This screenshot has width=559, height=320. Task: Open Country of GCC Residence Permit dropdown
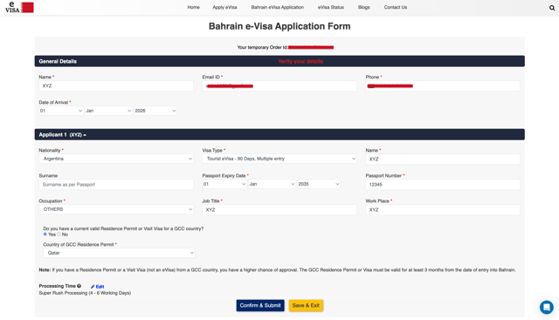point(119,253)
